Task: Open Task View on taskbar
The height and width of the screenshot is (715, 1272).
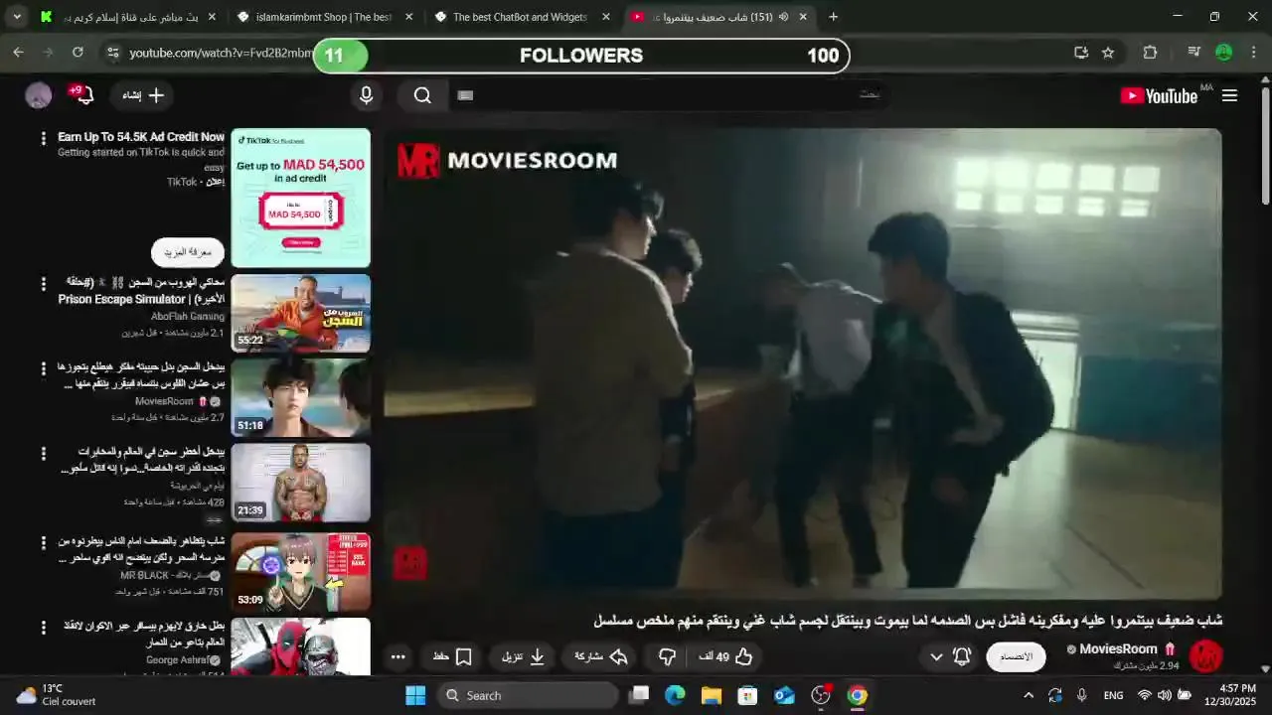Action: click(639, 695)
